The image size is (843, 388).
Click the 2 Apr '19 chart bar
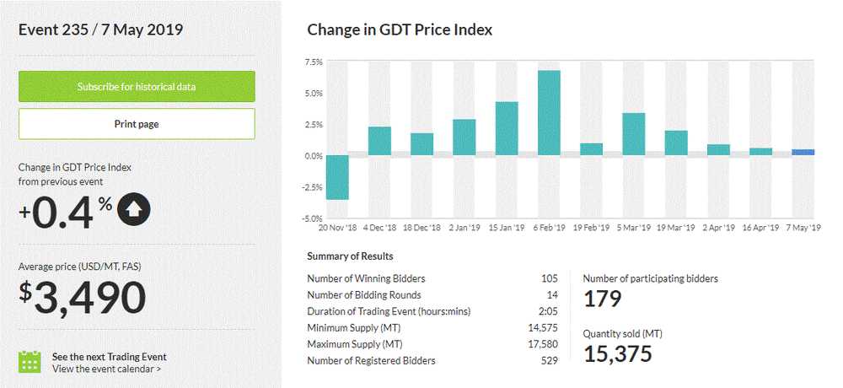point(718,149)
